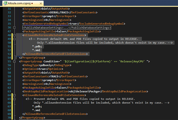The width and height of the screenshot is (178, 120).
Task: Click line number 70
Action: (x=9, y=118)
